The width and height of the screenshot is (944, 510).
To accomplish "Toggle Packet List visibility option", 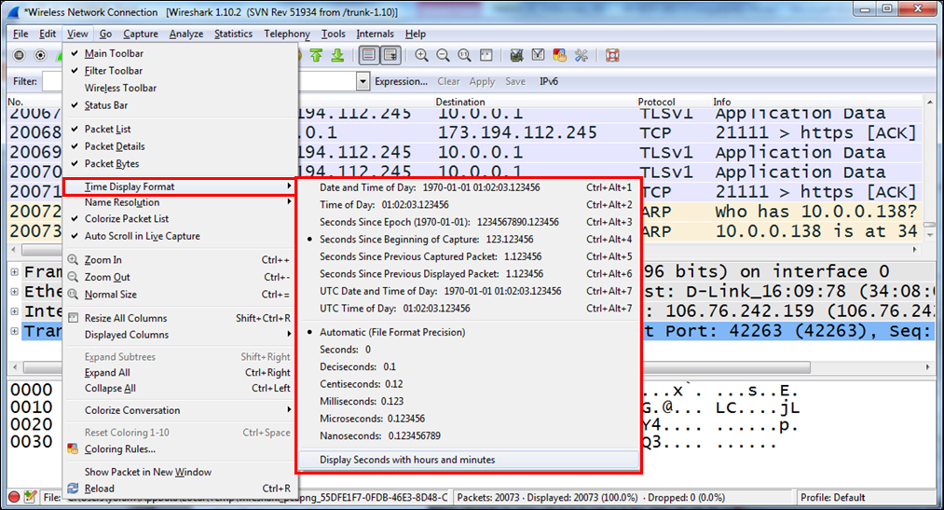I will 181,129.
